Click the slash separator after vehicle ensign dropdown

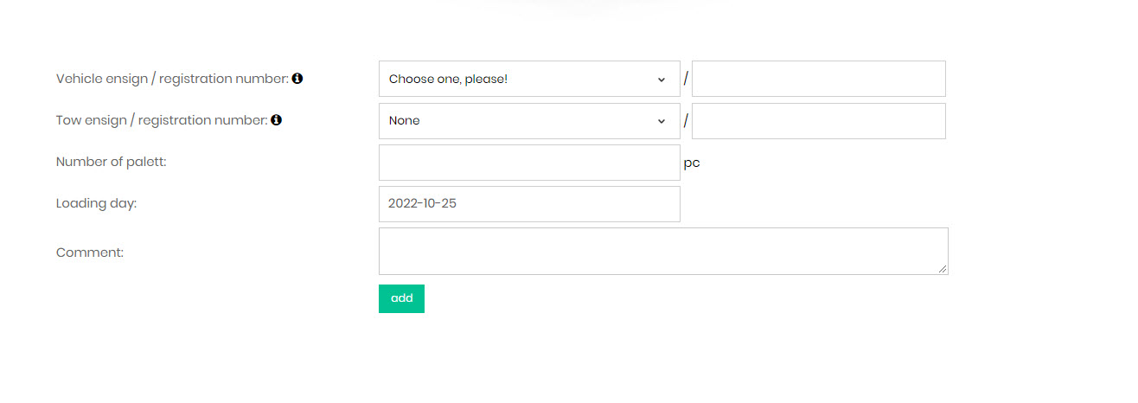686,79
